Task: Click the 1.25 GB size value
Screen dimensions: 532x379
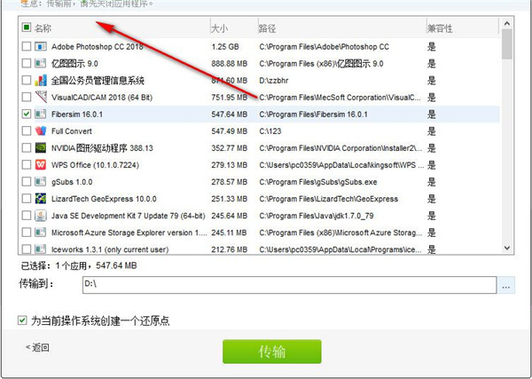Action: pos(225,46)
